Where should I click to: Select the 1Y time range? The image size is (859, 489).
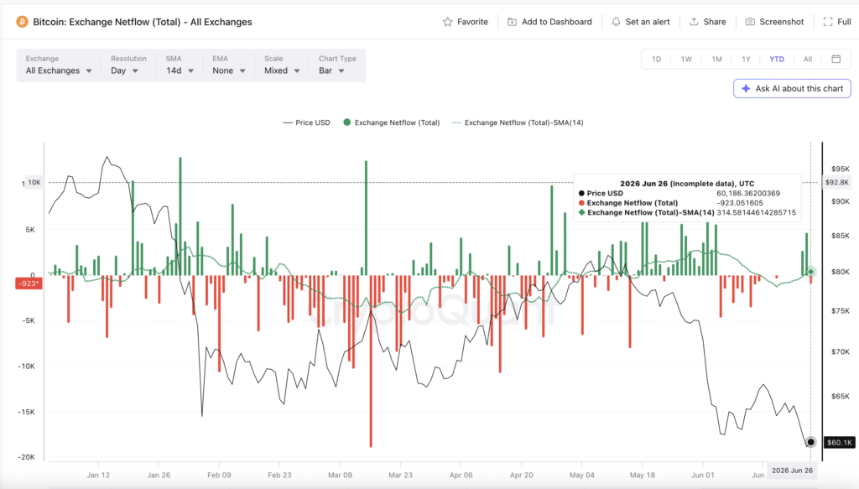point(746,60)
